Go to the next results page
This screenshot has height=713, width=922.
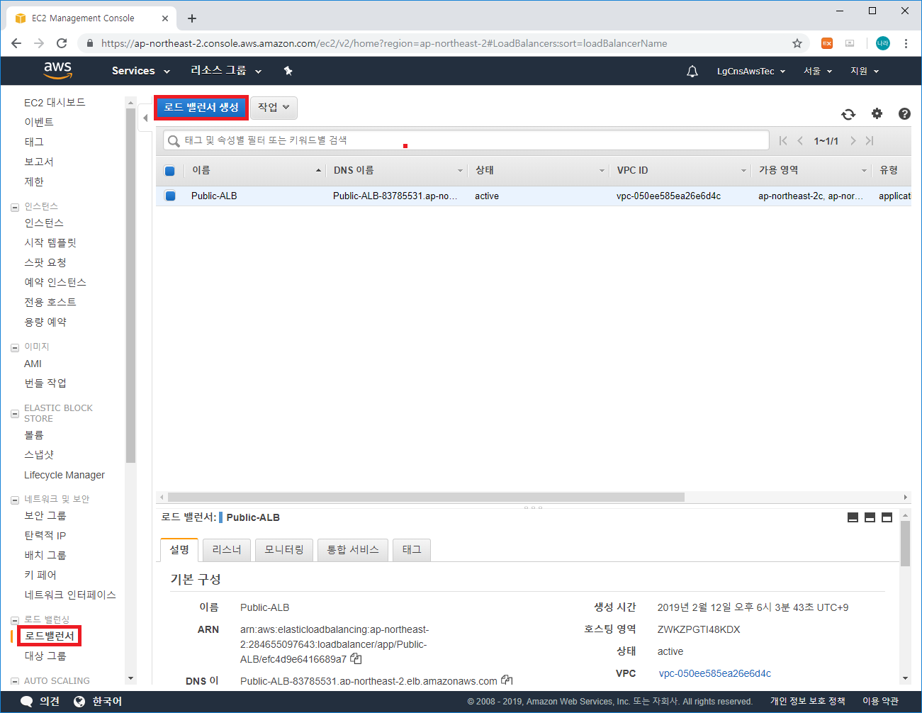click(x=853, y=140)
